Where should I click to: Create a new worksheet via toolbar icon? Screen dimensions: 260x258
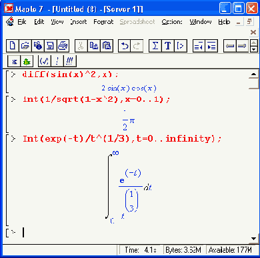13,46
